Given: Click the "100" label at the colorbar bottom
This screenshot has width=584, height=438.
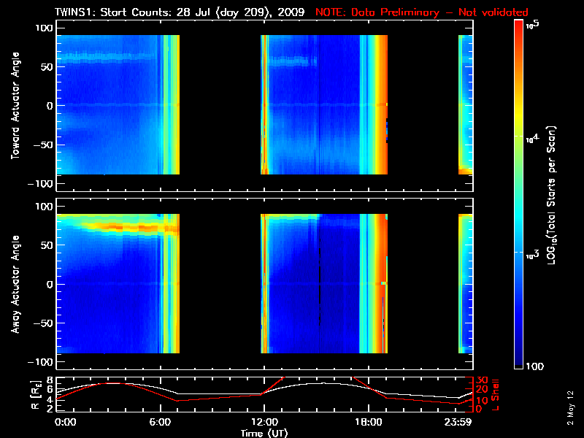Looking at the screenshot, I should click(x=534, y=366).
